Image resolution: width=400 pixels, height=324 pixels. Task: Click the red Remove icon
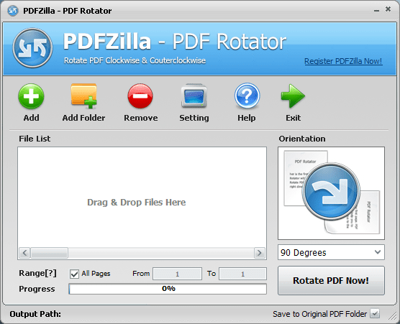click(140, 96)
